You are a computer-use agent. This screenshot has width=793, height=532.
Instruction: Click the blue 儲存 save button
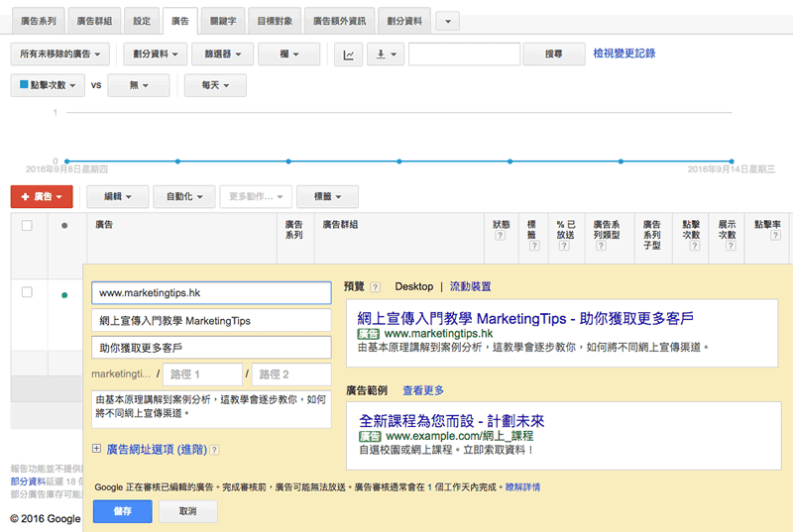tap(122, 511)
